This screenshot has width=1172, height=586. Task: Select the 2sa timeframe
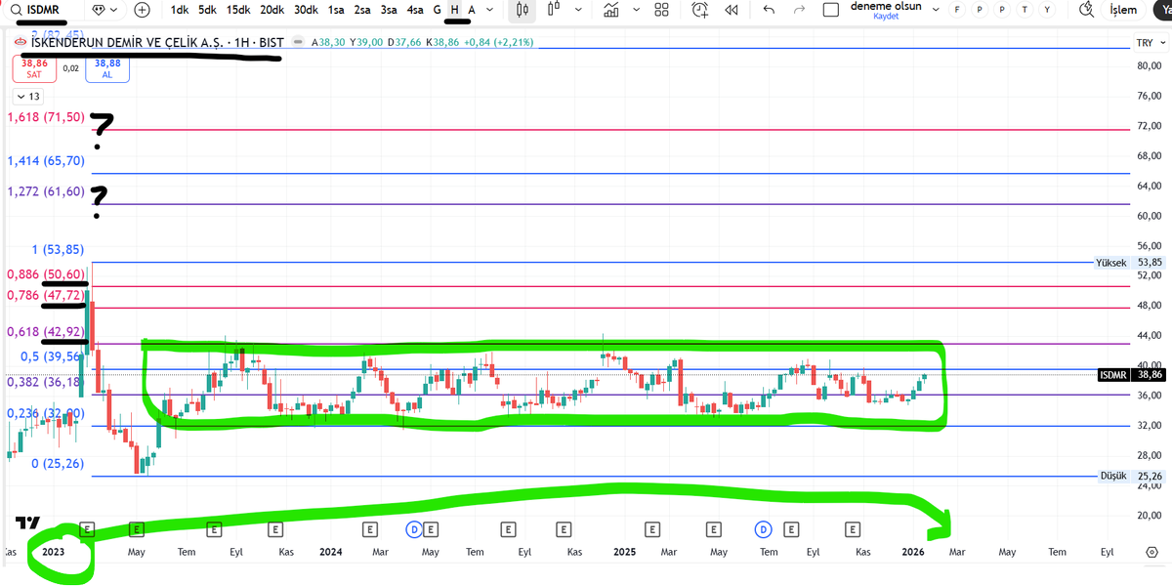(x=362, y=10)
